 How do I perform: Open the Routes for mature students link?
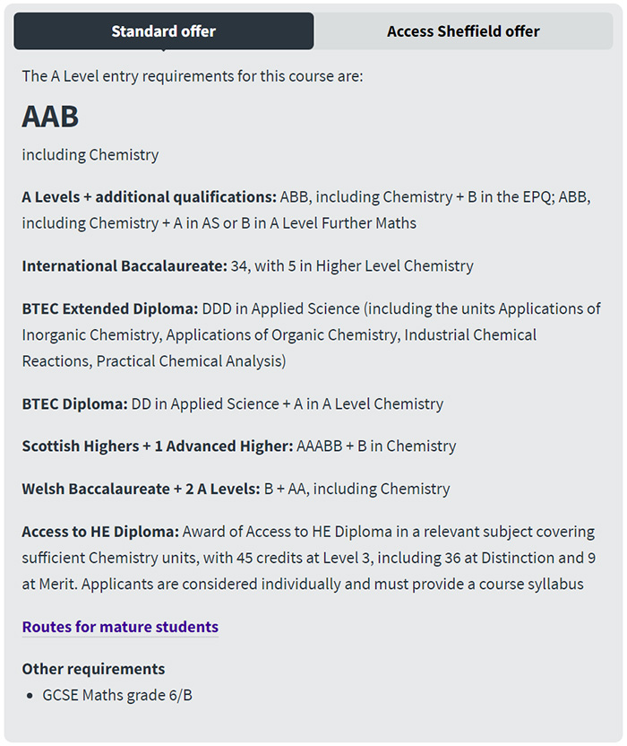[120, 627]
